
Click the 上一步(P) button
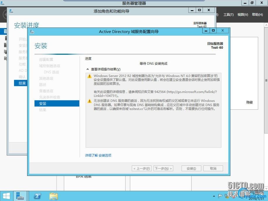142,169
